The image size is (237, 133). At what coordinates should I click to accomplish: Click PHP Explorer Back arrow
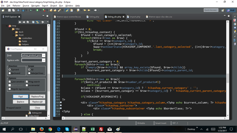pos(20,22)
